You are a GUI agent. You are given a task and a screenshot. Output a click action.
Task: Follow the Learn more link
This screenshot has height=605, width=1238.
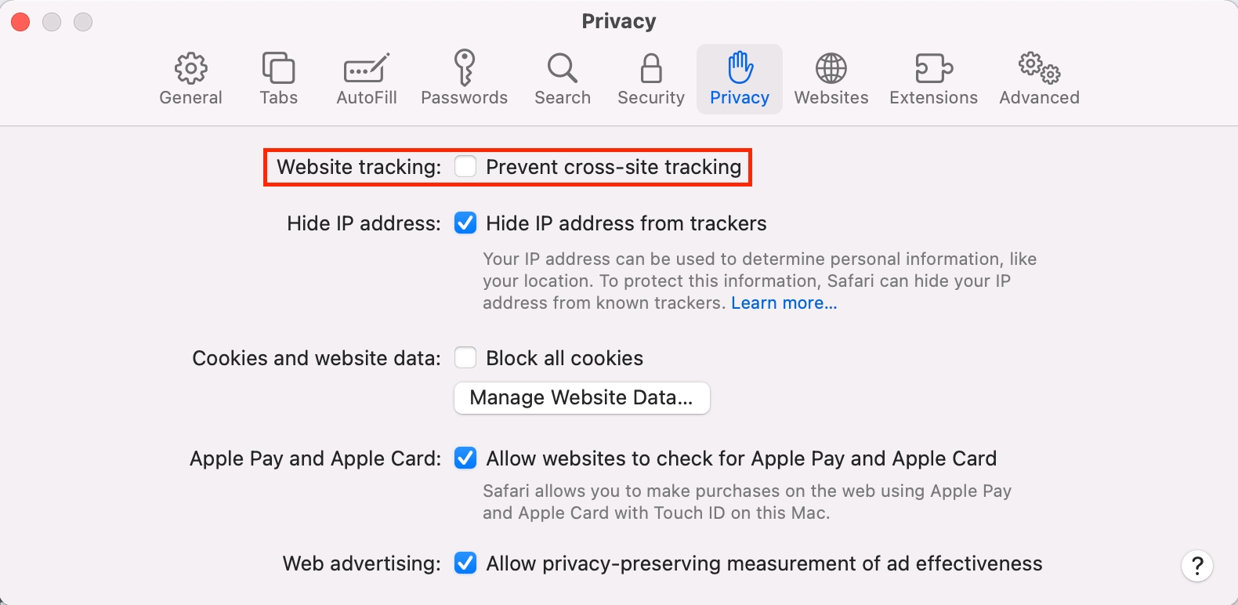click(x=784, y=303)
